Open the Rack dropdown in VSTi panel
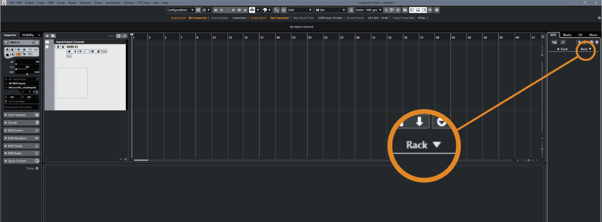602x222 pixels. coord(586,49)
